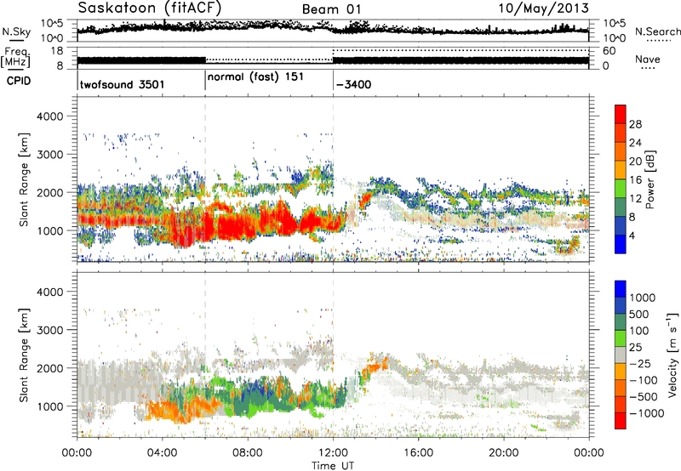The width and height of the screenshot is (681, 471).
Task: Click the 'Time UT' axis label
Action: click(333, 466)
